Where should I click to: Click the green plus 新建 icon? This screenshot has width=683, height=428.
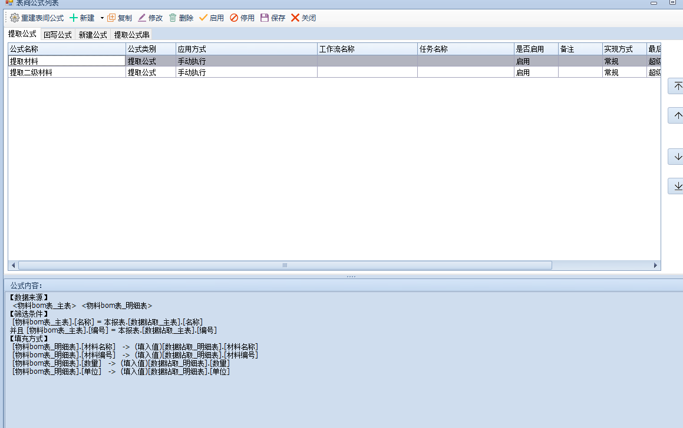[74, 18]
